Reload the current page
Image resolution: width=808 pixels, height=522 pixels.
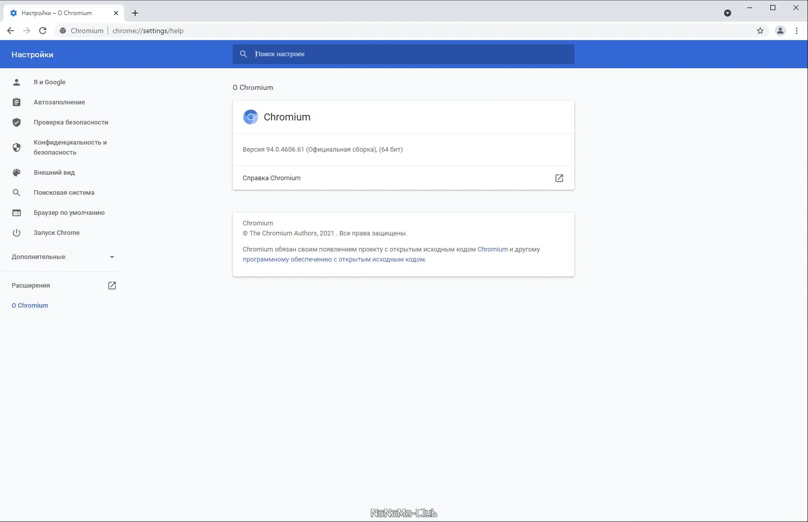(43, 31)
